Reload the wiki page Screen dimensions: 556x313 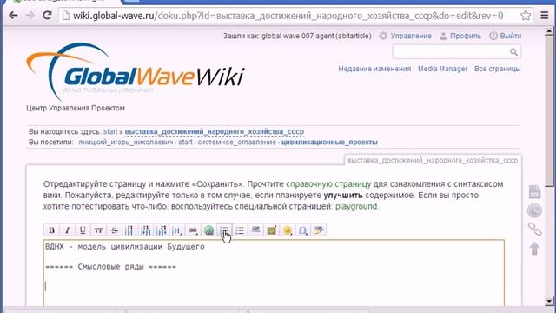tap(47, 16)
